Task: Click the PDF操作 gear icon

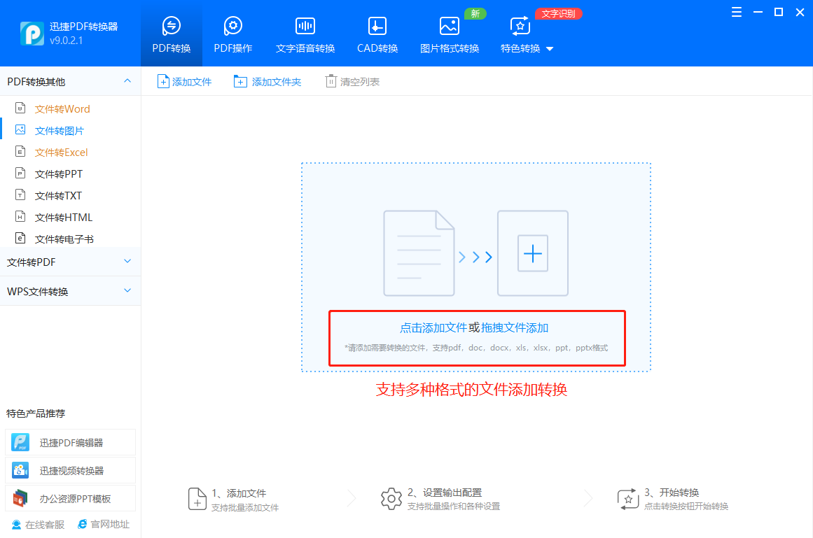Action: click(232, 25)
